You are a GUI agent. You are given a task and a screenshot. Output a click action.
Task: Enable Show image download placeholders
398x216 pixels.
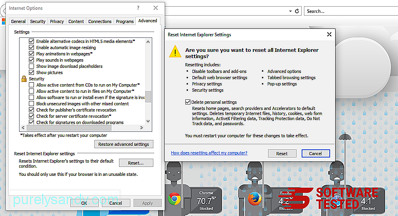(x=32, y=66)
